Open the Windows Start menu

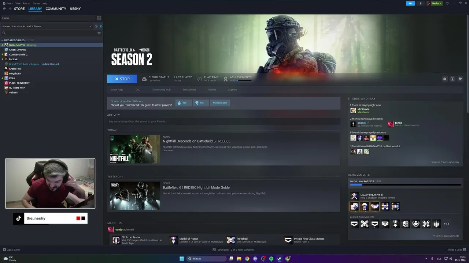pyautogui.click(x=182, y=259)
